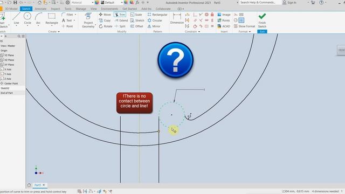The height and width of the screenshot is (194, 345).
Task: Open the model browser hamburger menu
Action: tap(23, 36)
